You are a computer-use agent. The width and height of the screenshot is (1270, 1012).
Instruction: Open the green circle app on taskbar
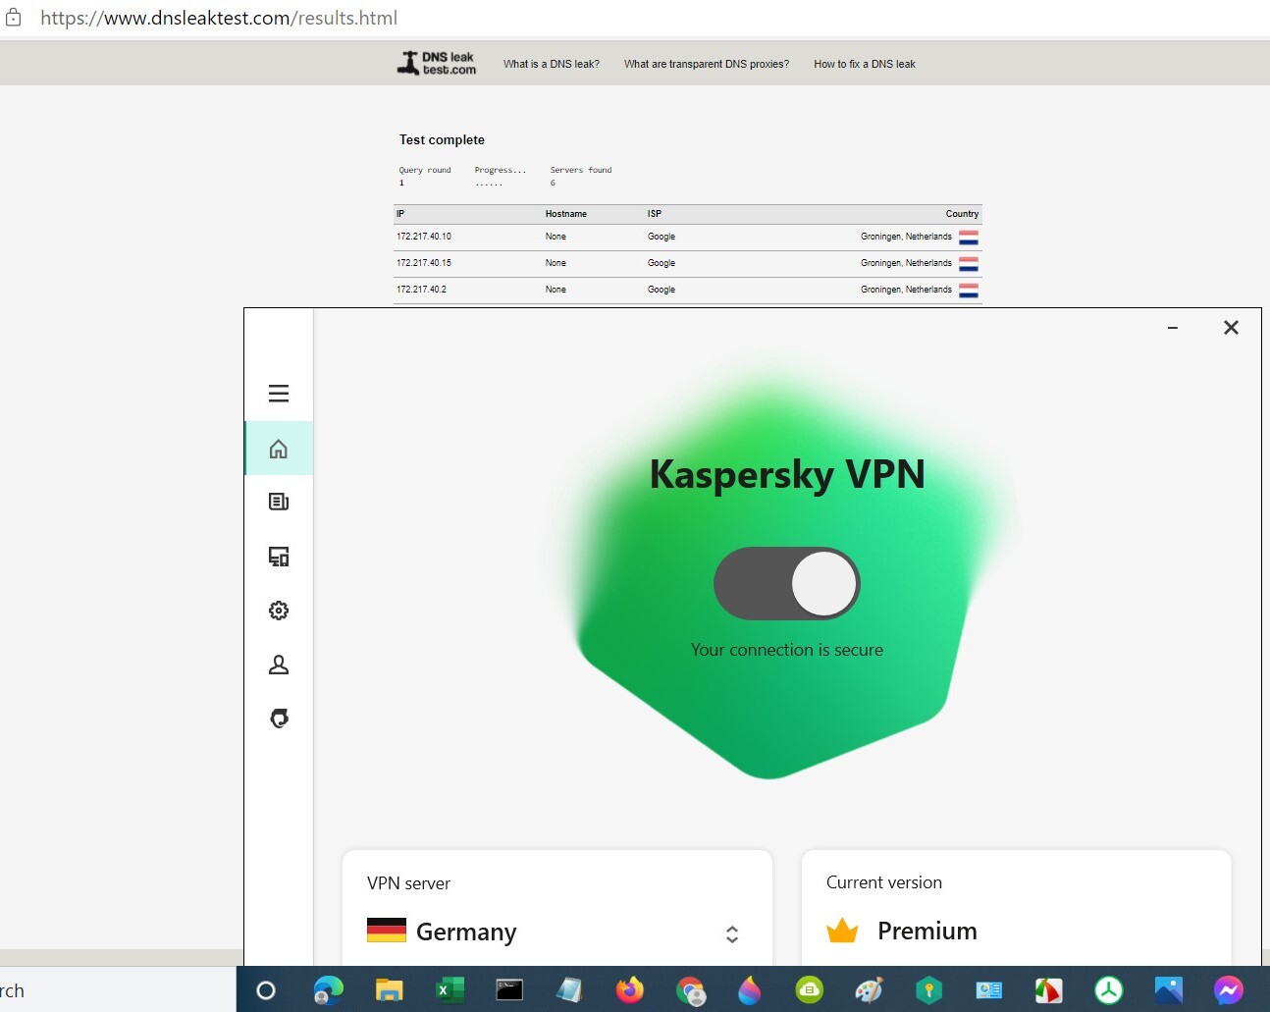(x=809, y=990)
